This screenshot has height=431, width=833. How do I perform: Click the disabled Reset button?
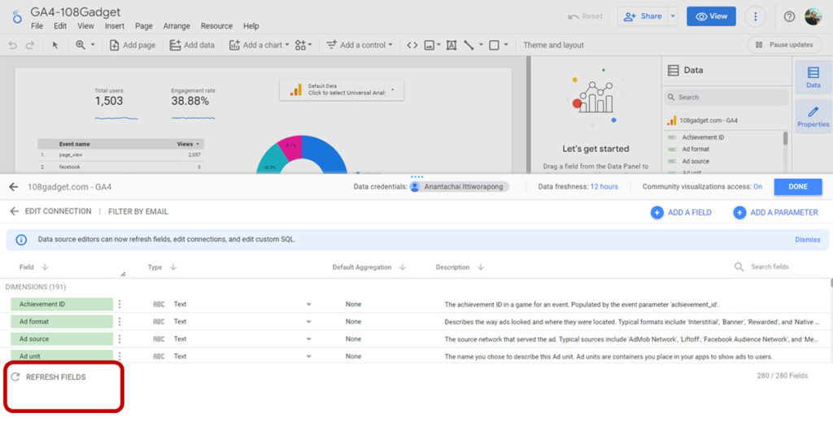pyautogui.click(x=584, y=16)
